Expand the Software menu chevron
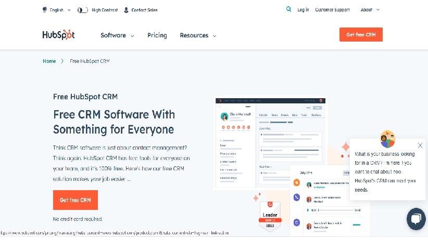Viewport: 428px width, 252px height. click(x=132, y=36)
